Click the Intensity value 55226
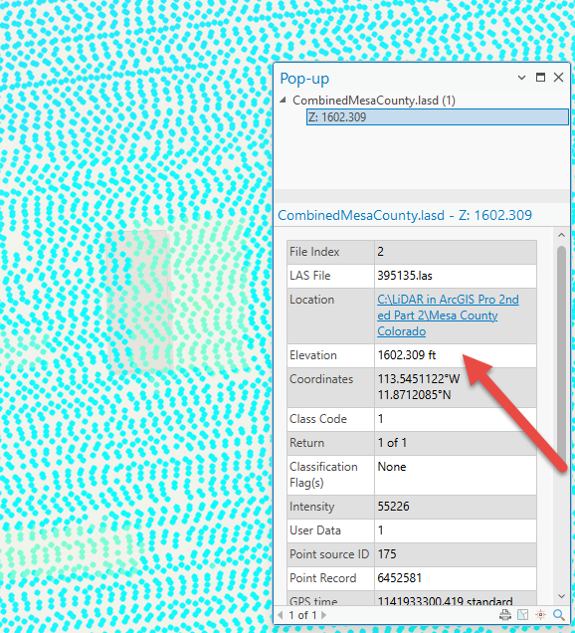 [393, 507]
